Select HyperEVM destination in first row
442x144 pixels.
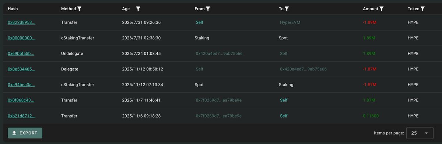click(291, 22)
